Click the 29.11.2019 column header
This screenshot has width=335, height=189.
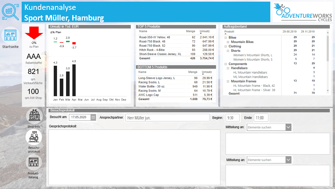coord(308,31)
